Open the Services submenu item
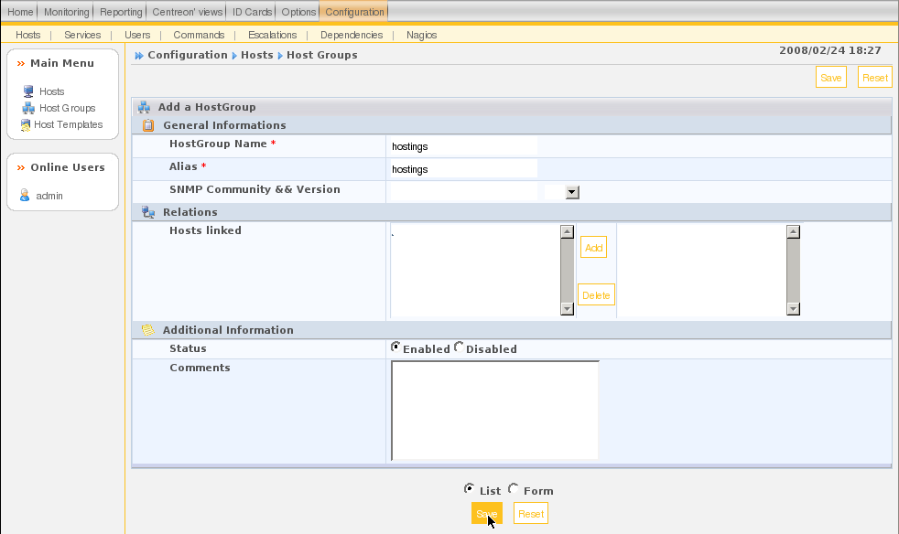Screen dimensions: 899x534 82,35
